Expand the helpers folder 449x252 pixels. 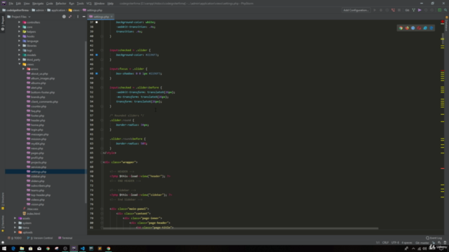(x=19, y=31)
